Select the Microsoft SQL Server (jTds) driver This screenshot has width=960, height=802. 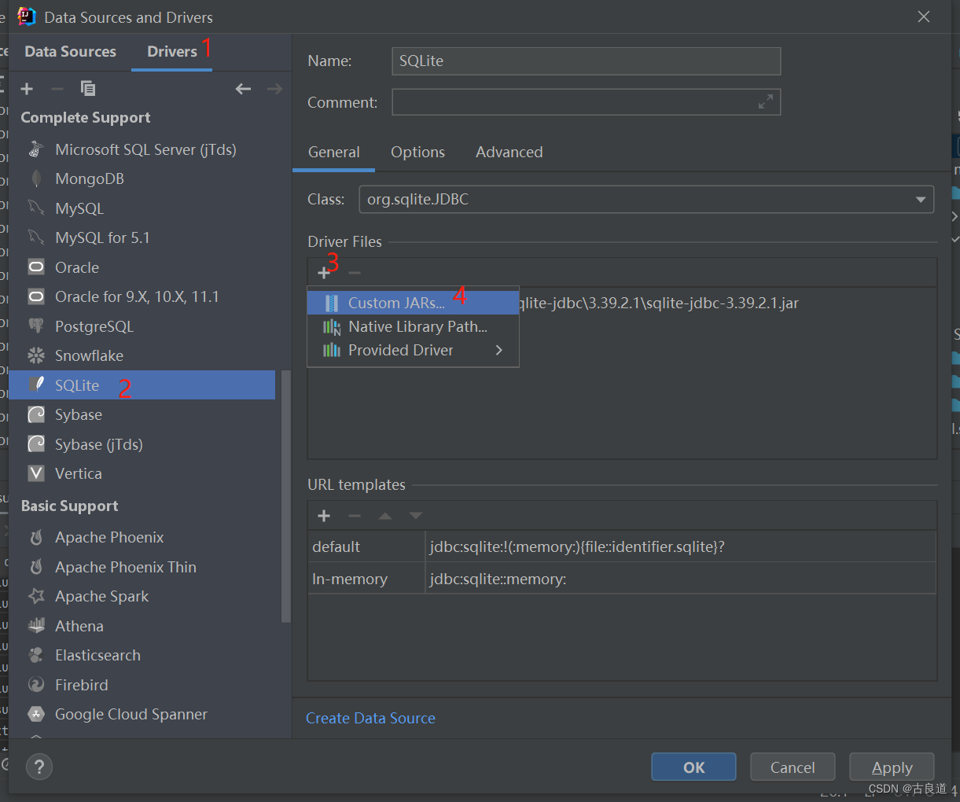click(142, 149)
